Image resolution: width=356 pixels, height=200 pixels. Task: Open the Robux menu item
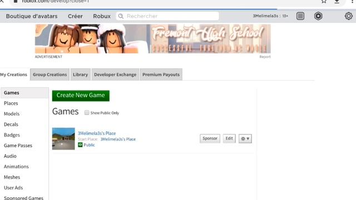(x=102, y=16)
